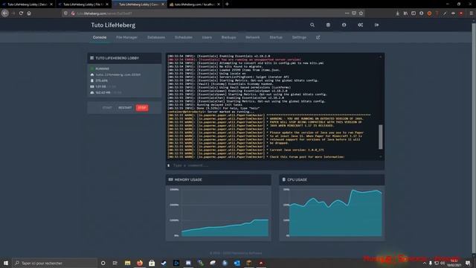Click the RESTART server button
The height and width of the screenshot is (268, 476).
coord(125,108)
